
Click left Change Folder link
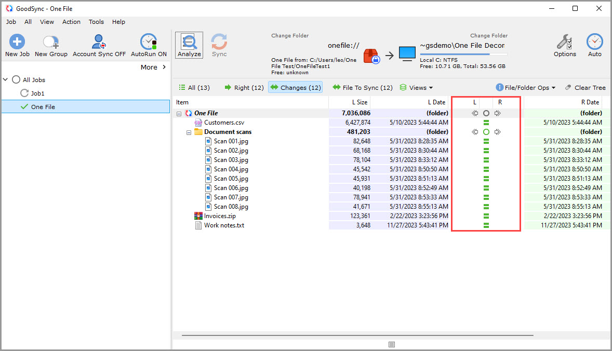290,35
